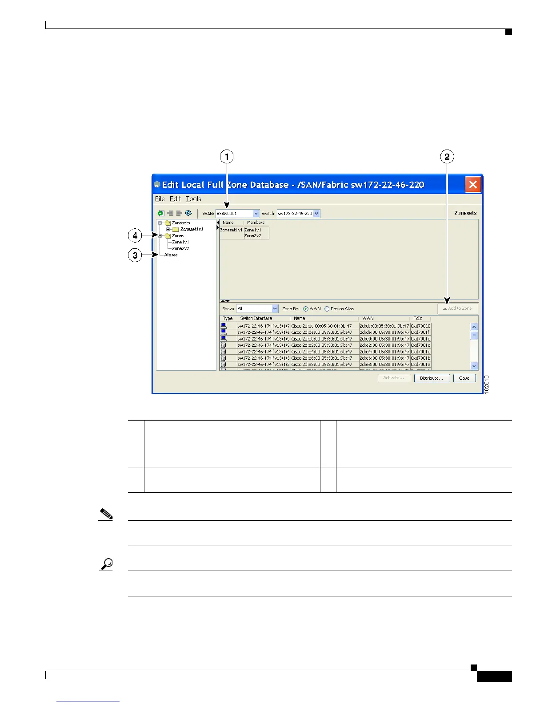
Task: Open the Switch dropdown
Action: coord(316,214)
